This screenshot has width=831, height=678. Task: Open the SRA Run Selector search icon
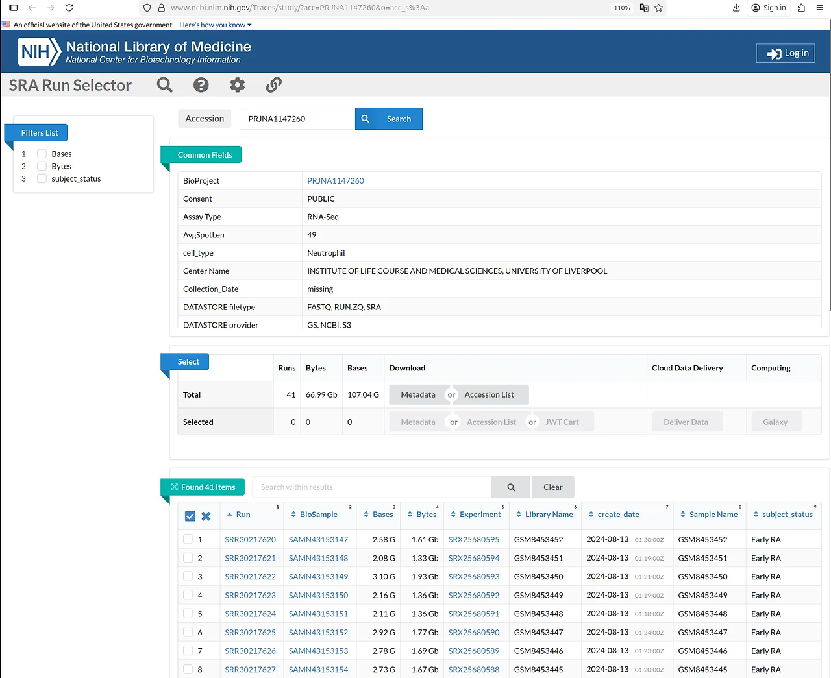[x=165, y=85]
